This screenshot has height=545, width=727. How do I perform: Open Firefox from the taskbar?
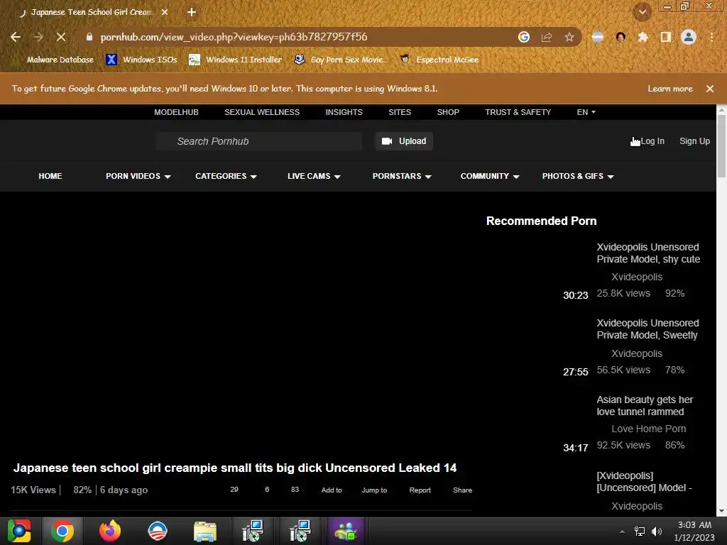pyautogui.click(x=110, y=531)
